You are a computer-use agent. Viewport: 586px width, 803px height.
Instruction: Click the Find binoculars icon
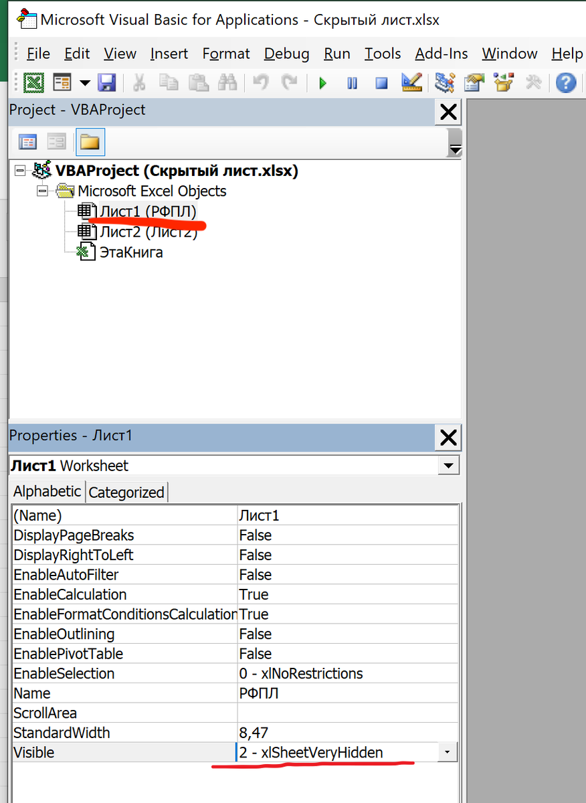(227, 83)
